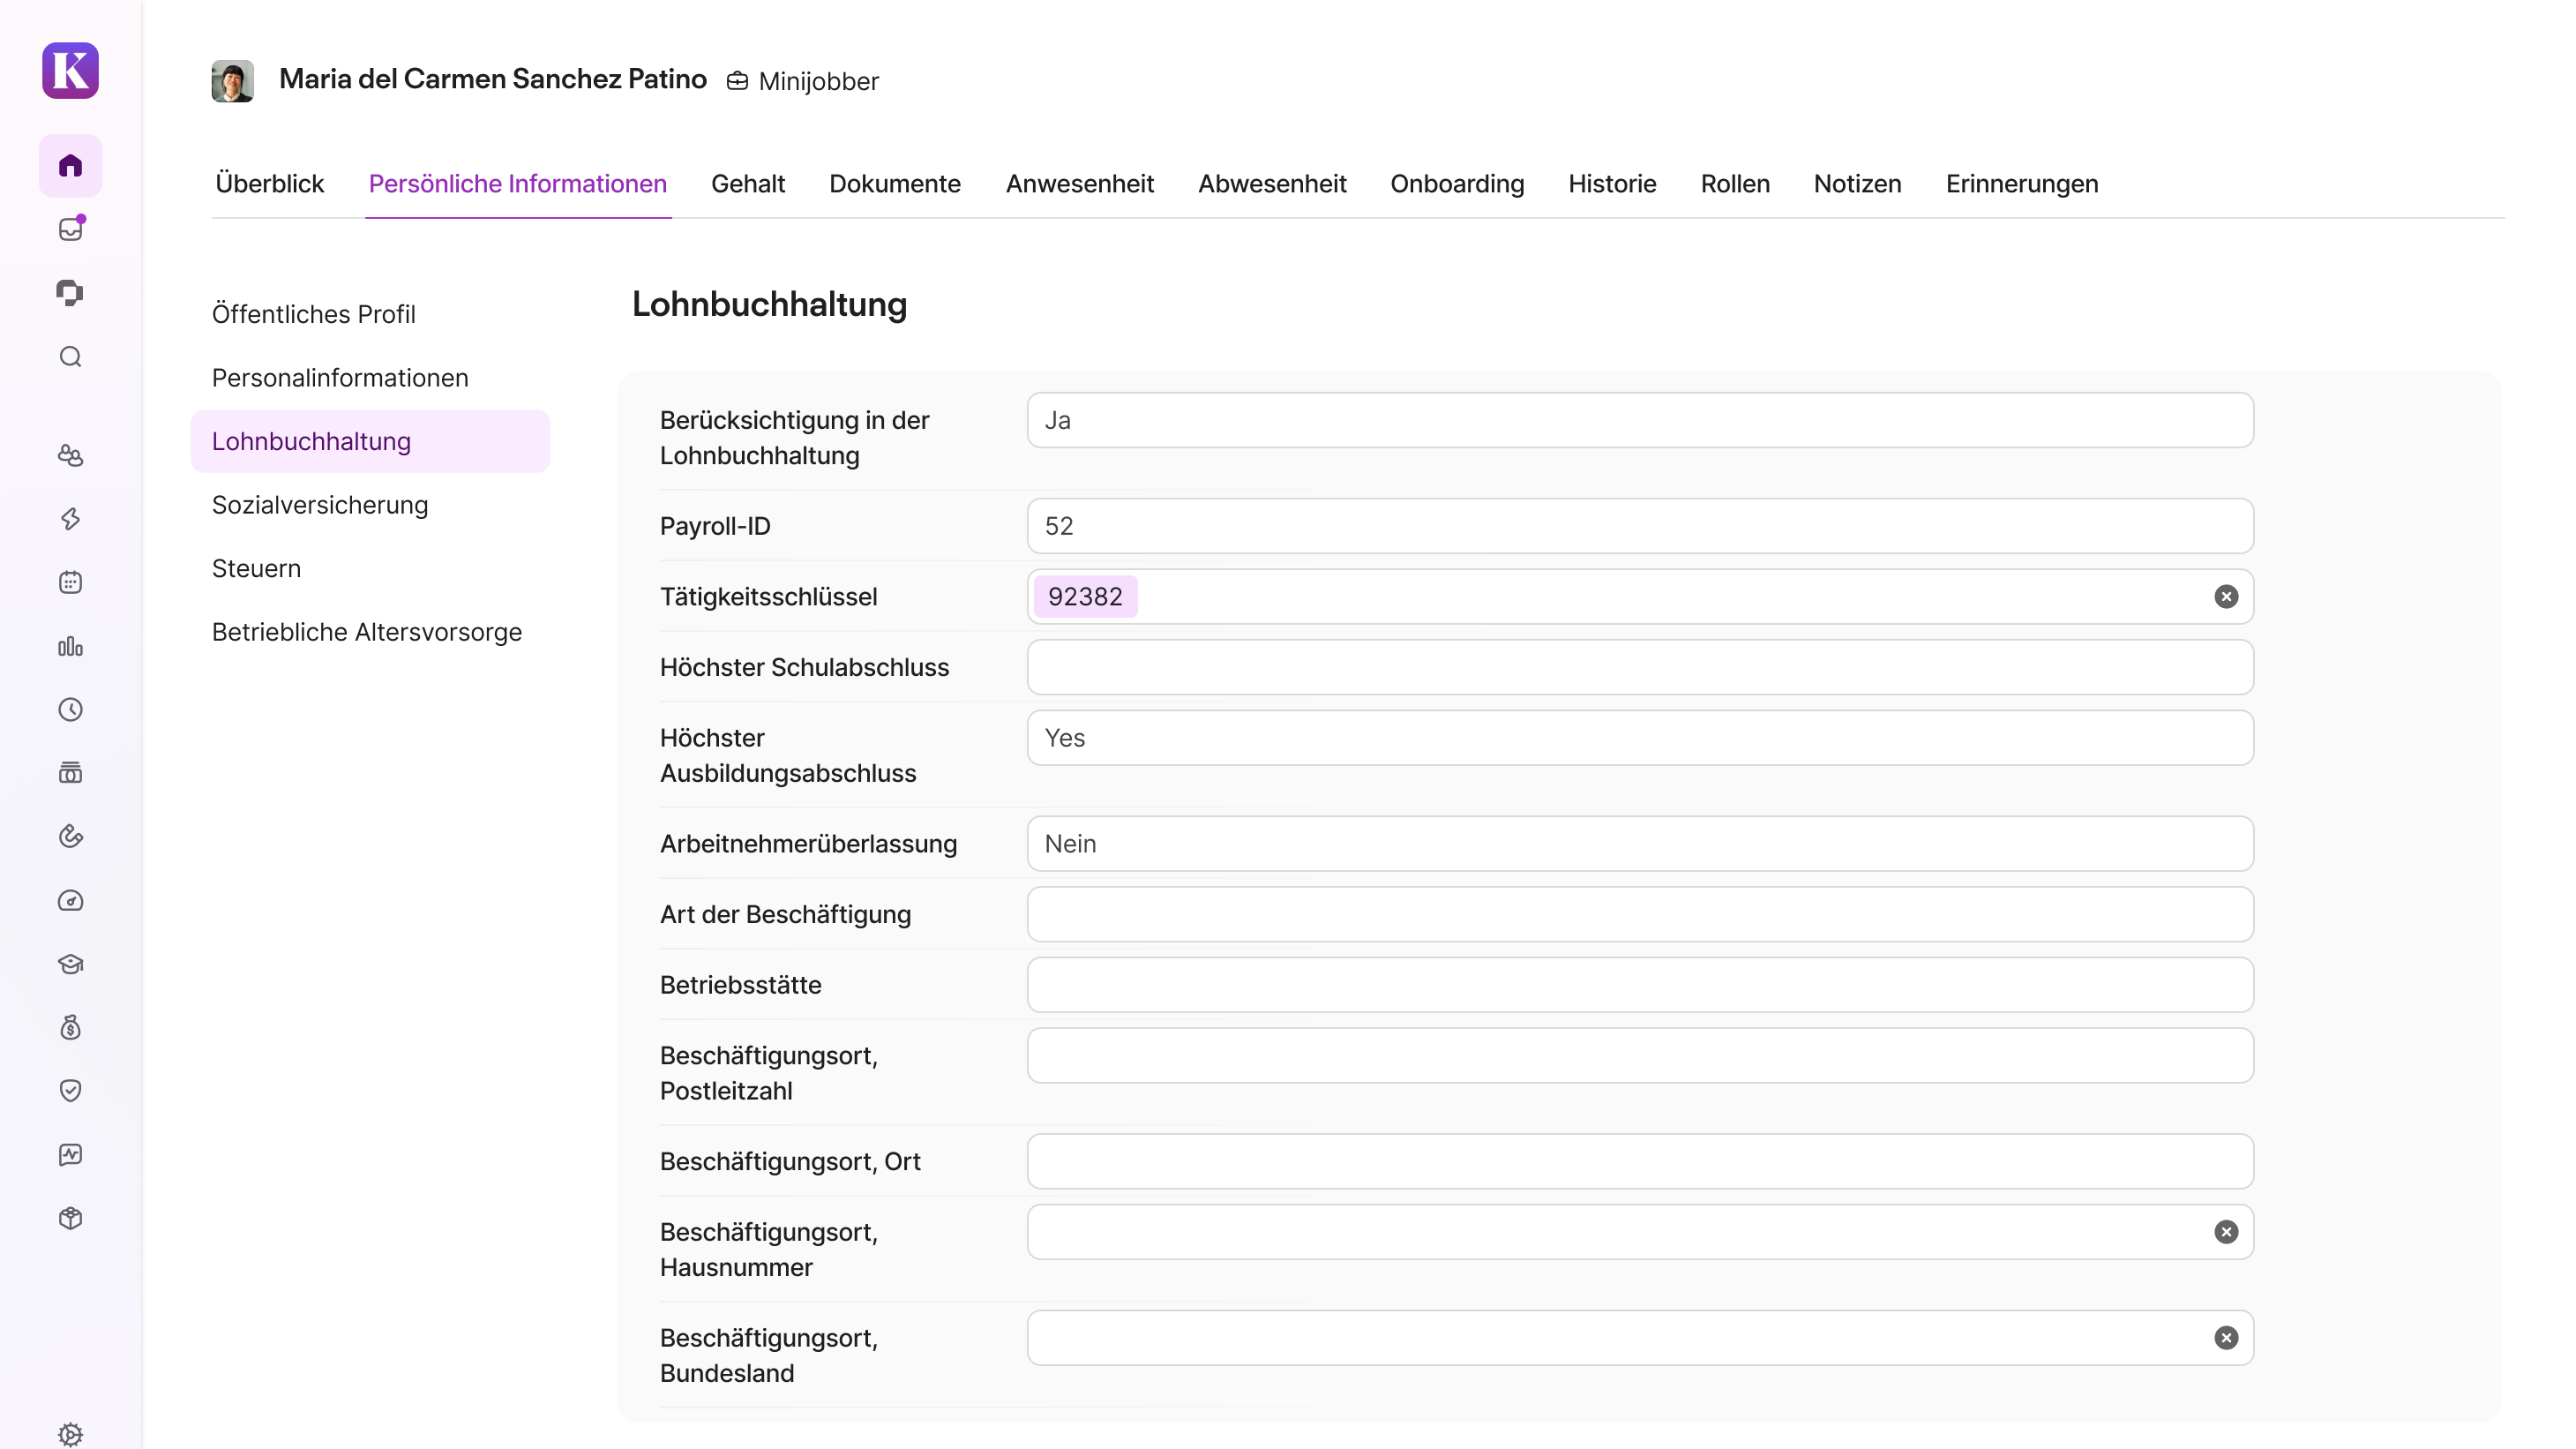Click the Beschäftigungsort Postleitzahl field

tap(1640, 1056)
